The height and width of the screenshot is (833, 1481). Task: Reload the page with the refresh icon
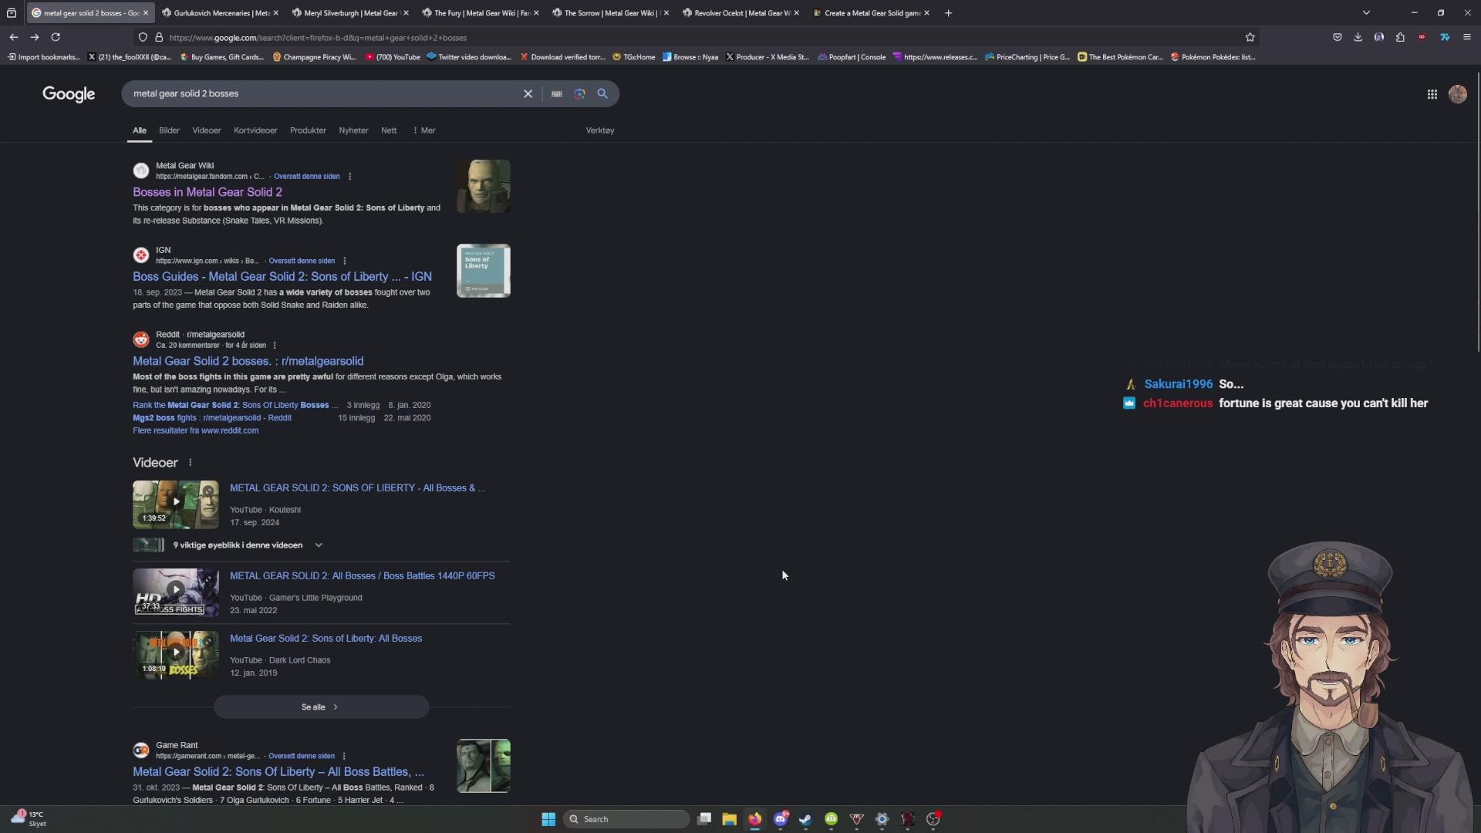(x=56, y=37)
